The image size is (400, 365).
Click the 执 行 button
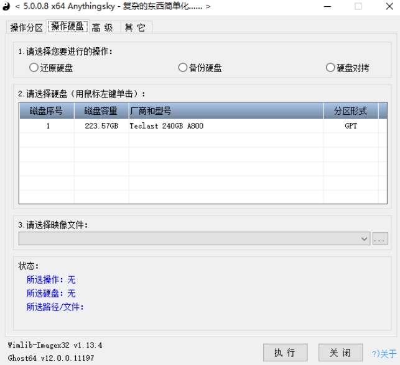tap(285, 353)
